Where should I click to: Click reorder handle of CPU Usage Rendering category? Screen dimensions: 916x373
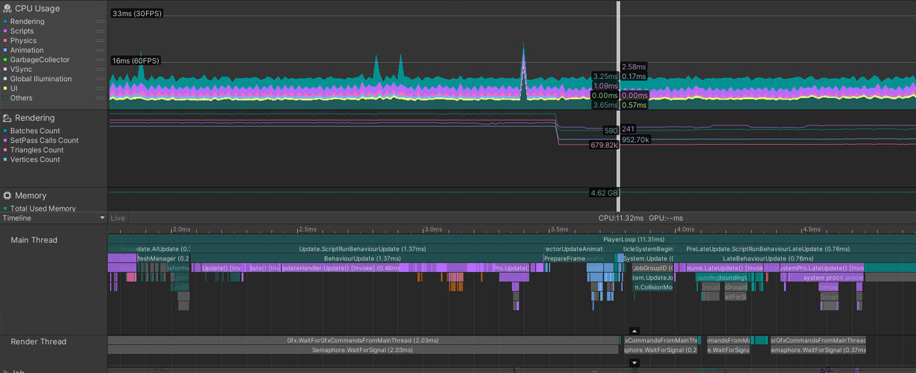[100, 21]
